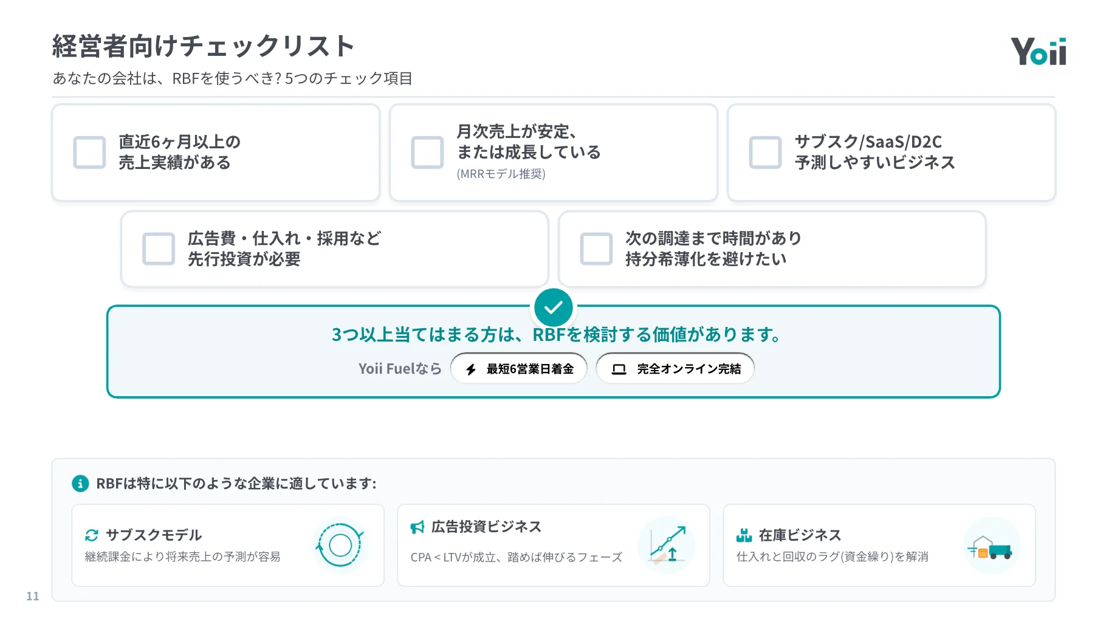This screenshot has height=621, width=1106.
Task: Click the text 持分希薄化を避けたい
Action: 706,259
